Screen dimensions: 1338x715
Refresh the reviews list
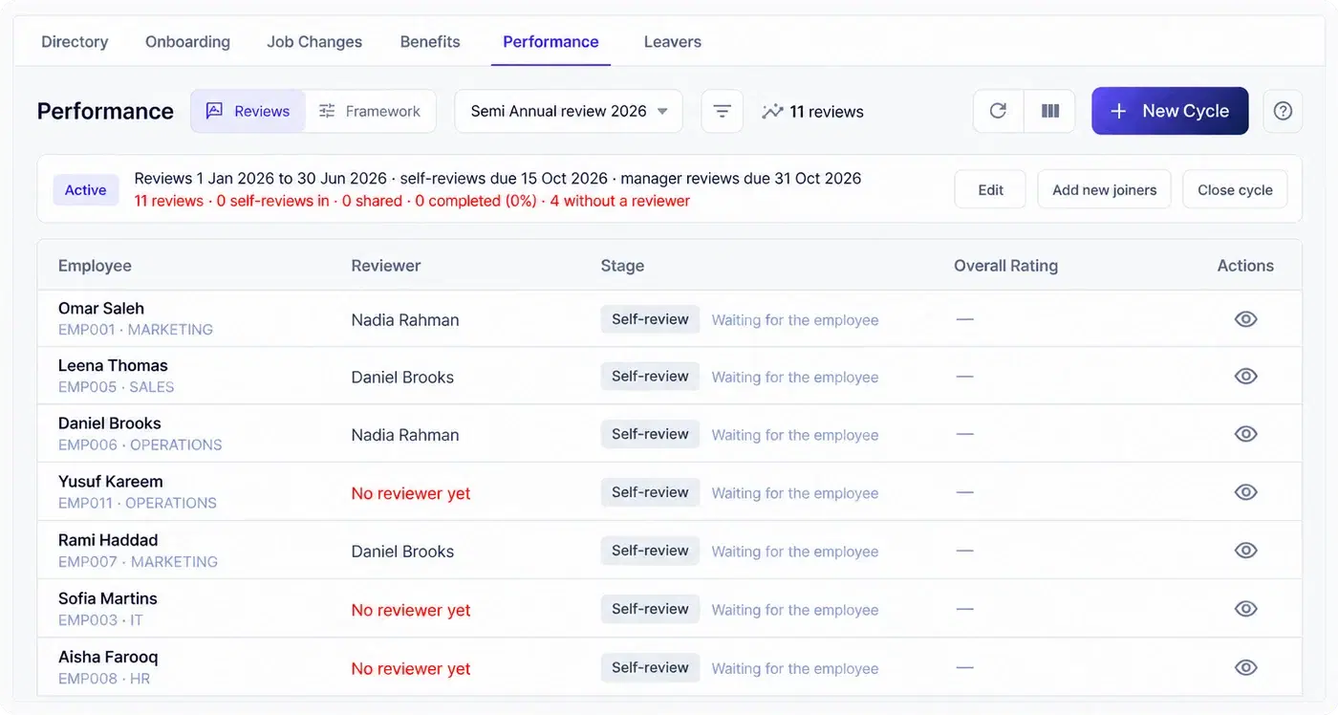tap(998, 111)
